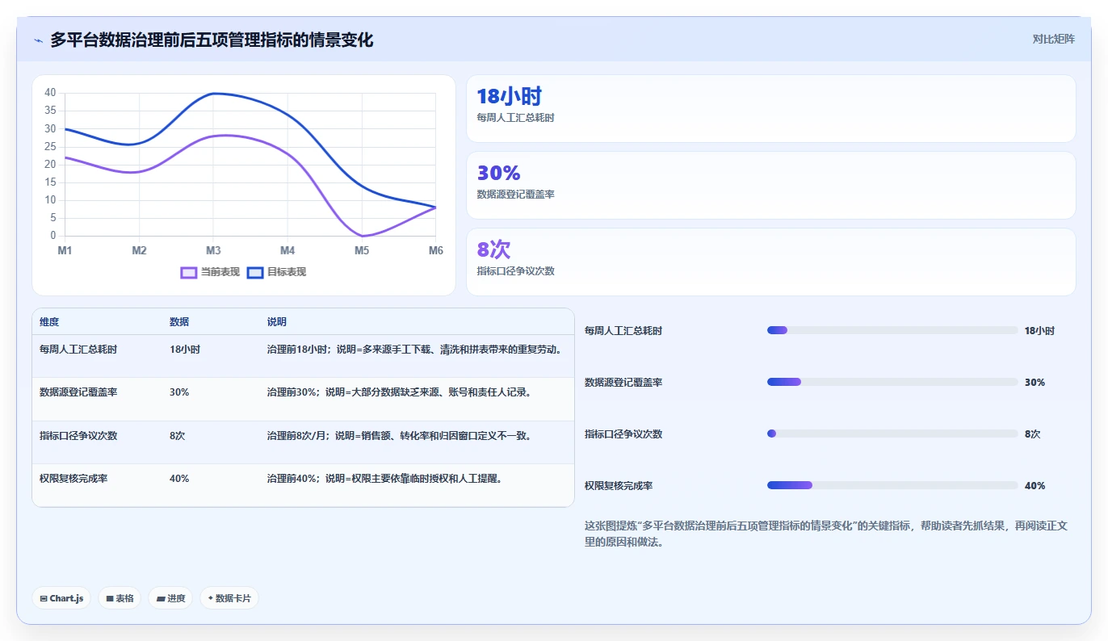Click the 数据 table column header
This screenshot has height=641, width=1108.
pos(179,321)
